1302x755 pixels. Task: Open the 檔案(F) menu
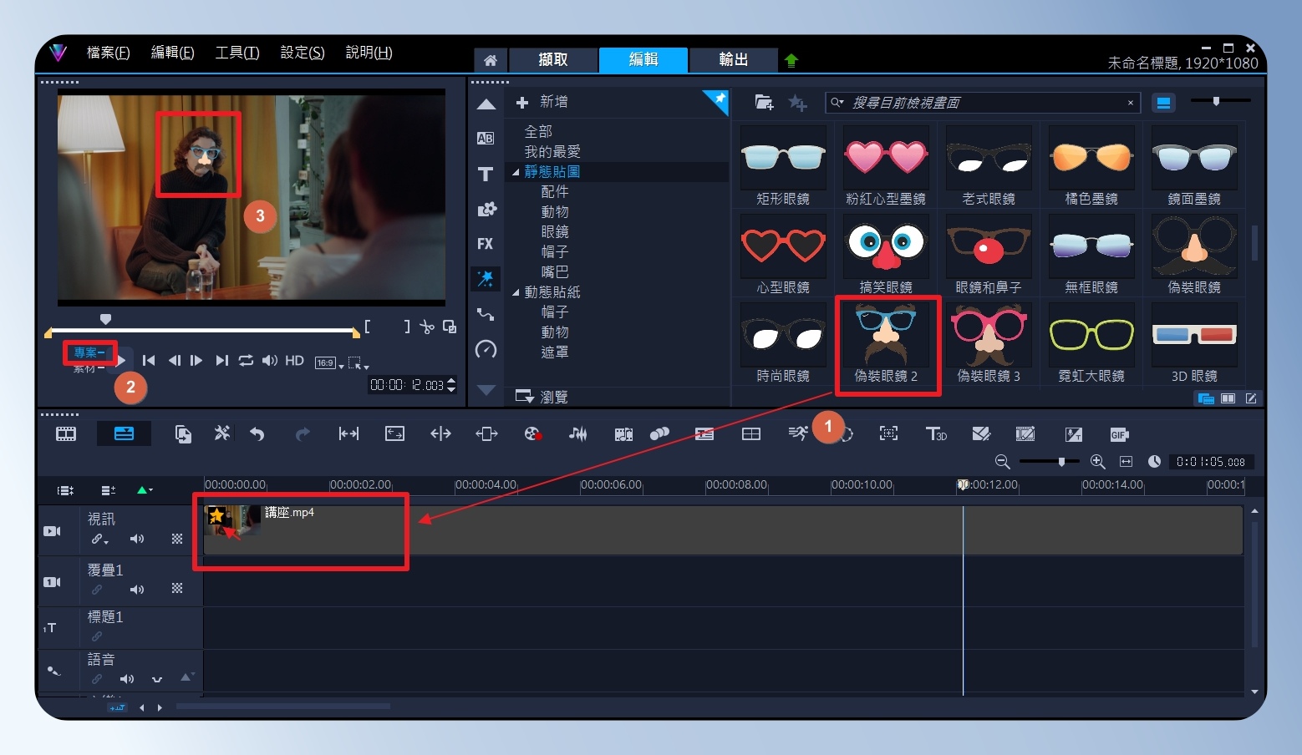[x=109, y=53]
